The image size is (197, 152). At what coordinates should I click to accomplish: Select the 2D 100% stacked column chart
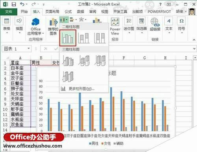click(x=100, y=38)
